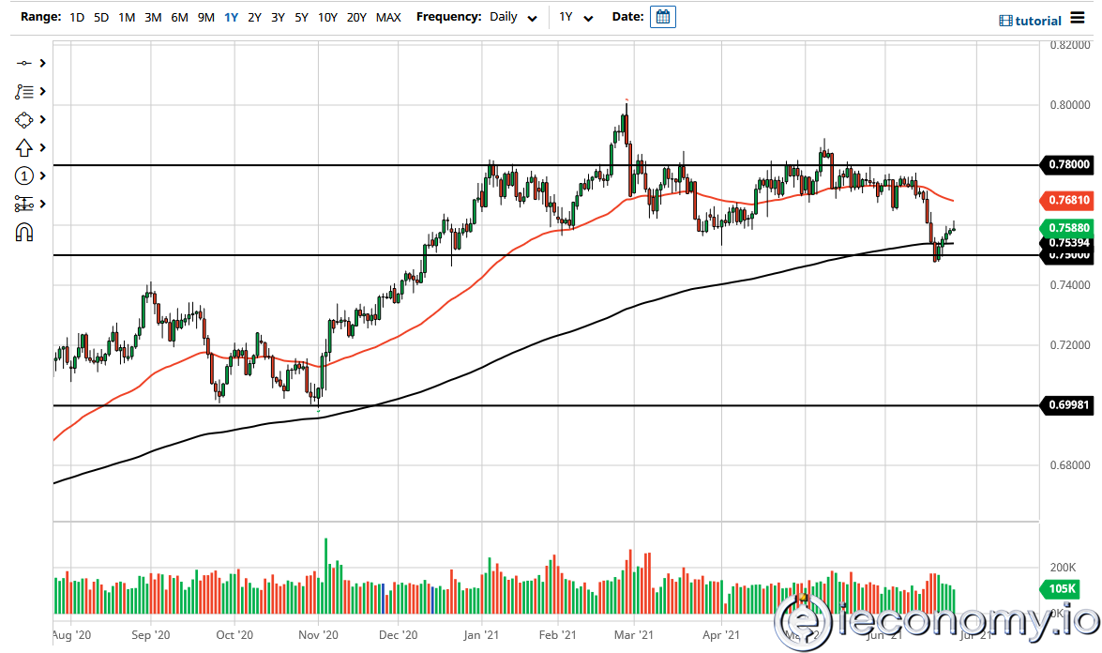Expand the arrow tool options chevron

pyautogui.click(x=41, y=147)
